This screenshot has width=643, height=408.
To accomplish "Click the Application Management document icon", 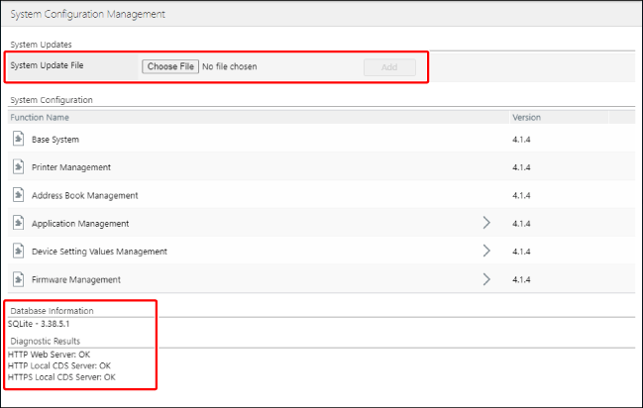I will (19, 223).
